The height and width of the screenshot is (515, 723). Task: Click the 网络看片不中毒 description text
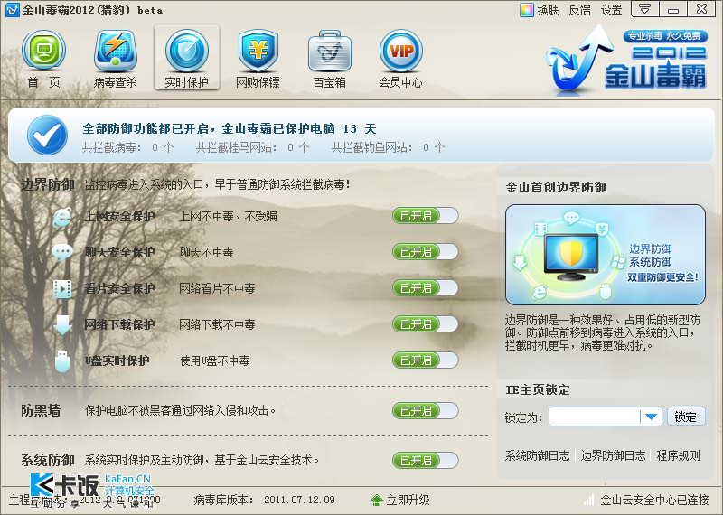click(x=217, y=288)
